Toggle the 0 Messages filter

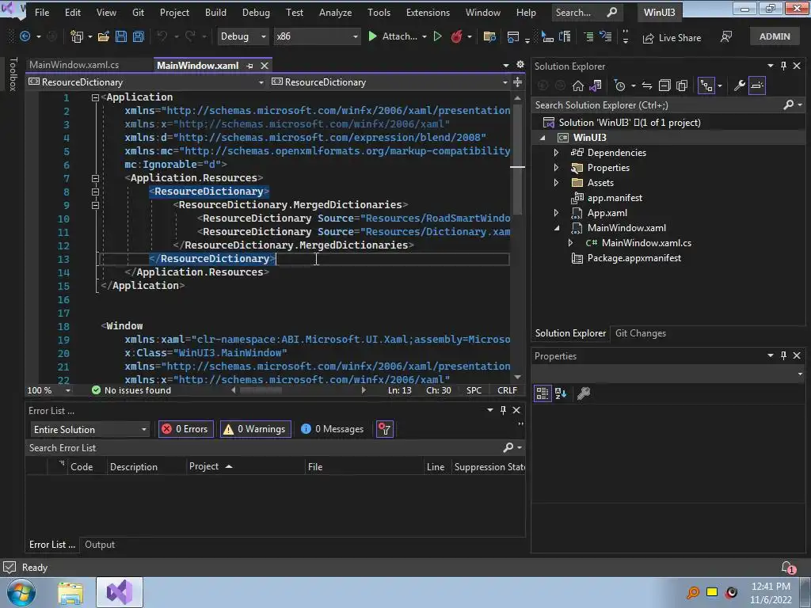(333, 429)
